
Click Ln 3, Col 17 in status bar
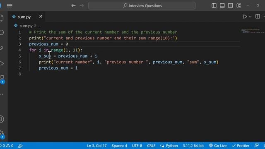tap(97, 146)
